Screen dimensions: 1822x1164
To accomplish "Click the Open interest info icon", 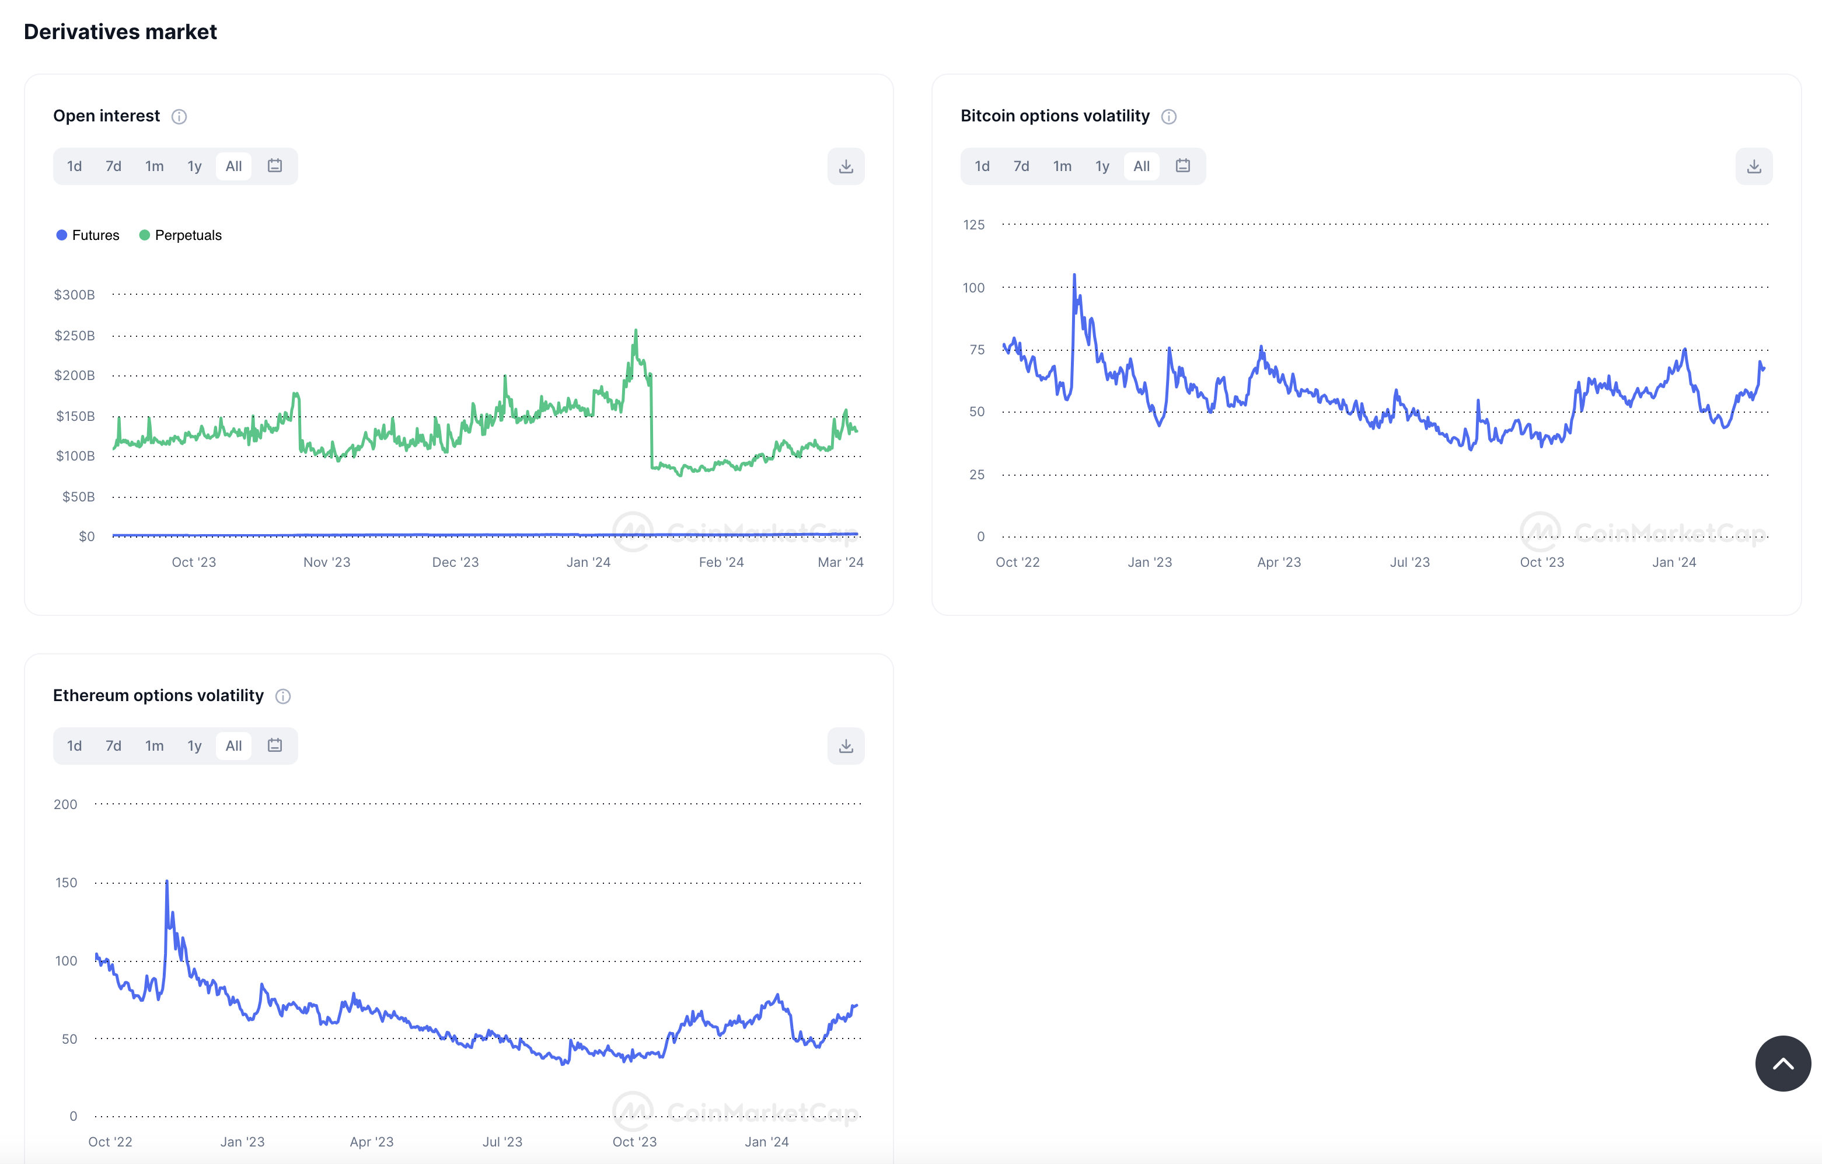I will click(x=179, y=117).
